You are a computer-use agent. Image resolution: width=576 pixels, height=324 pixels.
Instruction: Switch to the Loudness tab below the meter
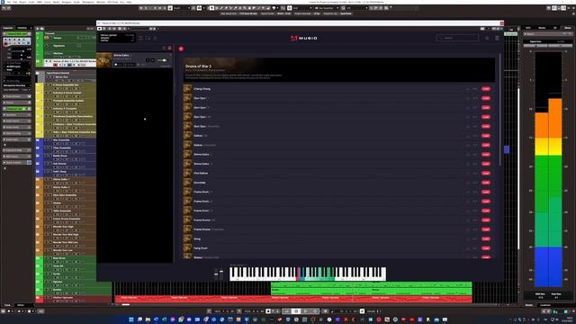point(545,305)
